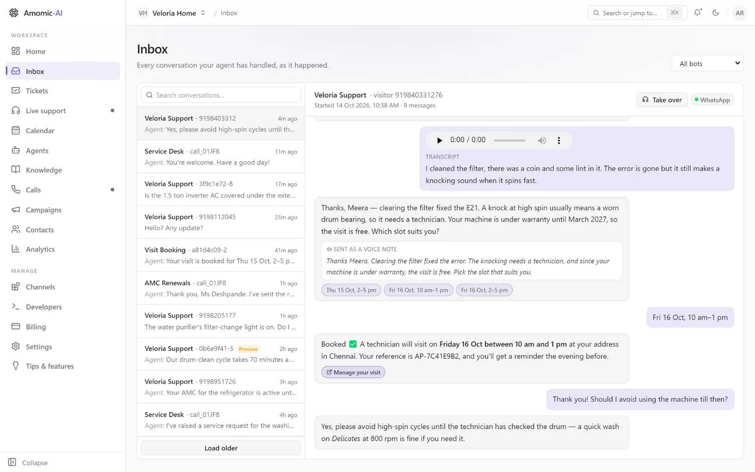755x472 pixels.
Task: Click the Calls phone icon
Action: point(16,190)
